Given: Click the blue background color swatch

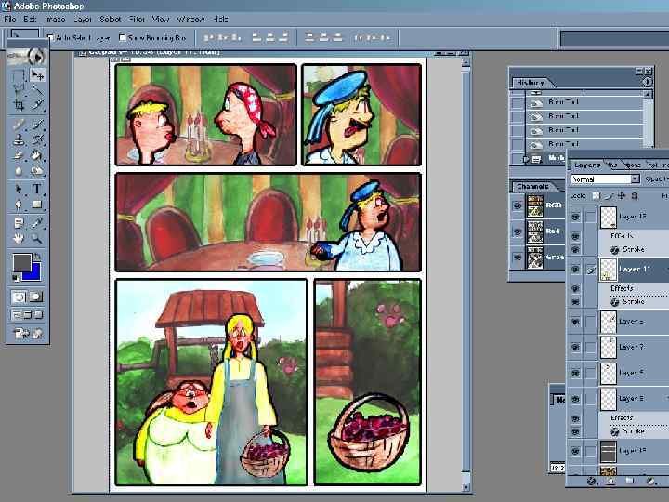Looking at the screenshot, I should coord(35,274).
